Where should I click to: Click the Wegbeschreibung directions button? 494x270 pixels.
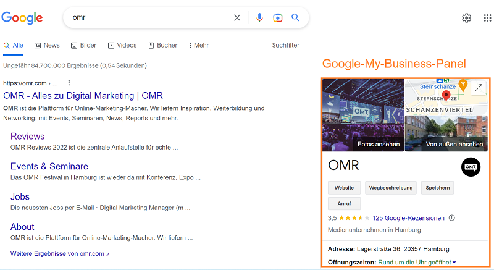pos(391,187)
